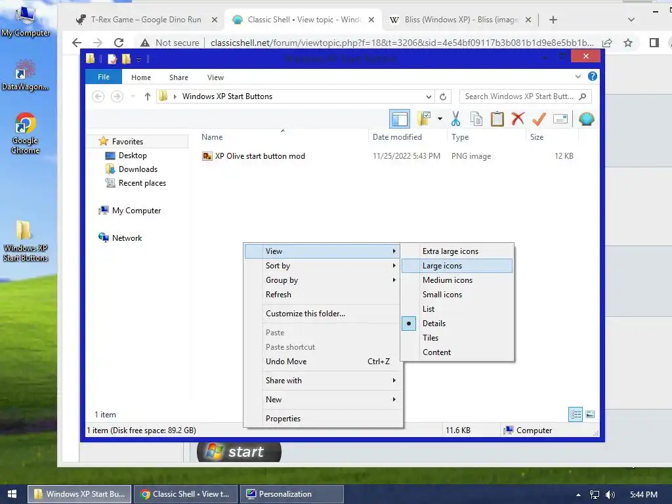The height and width of the screenshot is (504, 672).
Task: Expand Sort by submenu
Action: coord(323,266)
